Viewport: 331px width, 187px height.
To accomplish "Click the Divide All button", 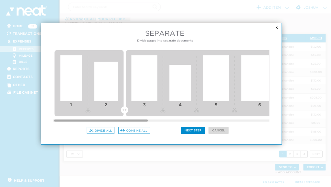I will (100, 130).
